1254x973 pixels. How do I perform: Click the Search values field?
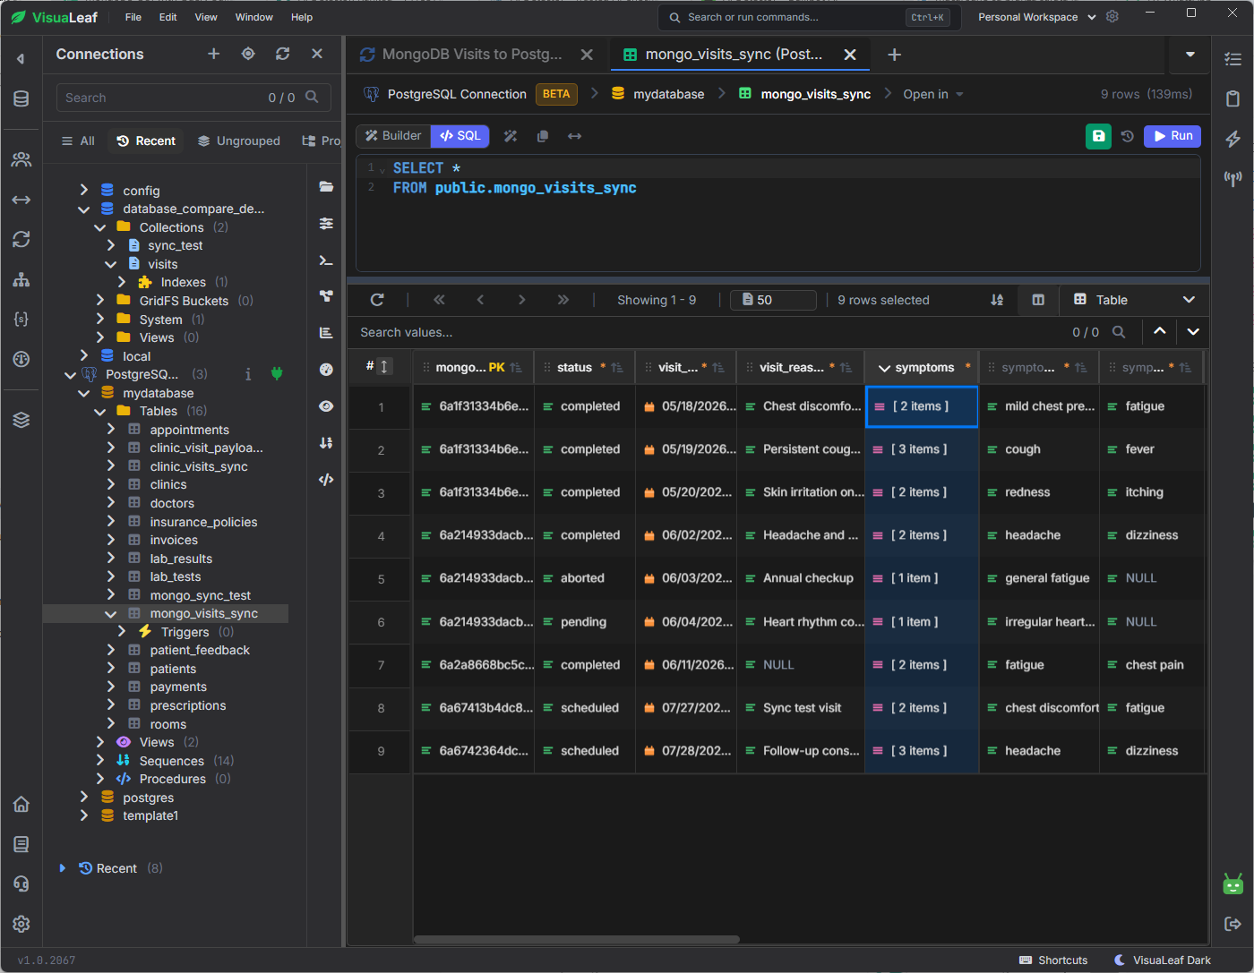(708, 332)
